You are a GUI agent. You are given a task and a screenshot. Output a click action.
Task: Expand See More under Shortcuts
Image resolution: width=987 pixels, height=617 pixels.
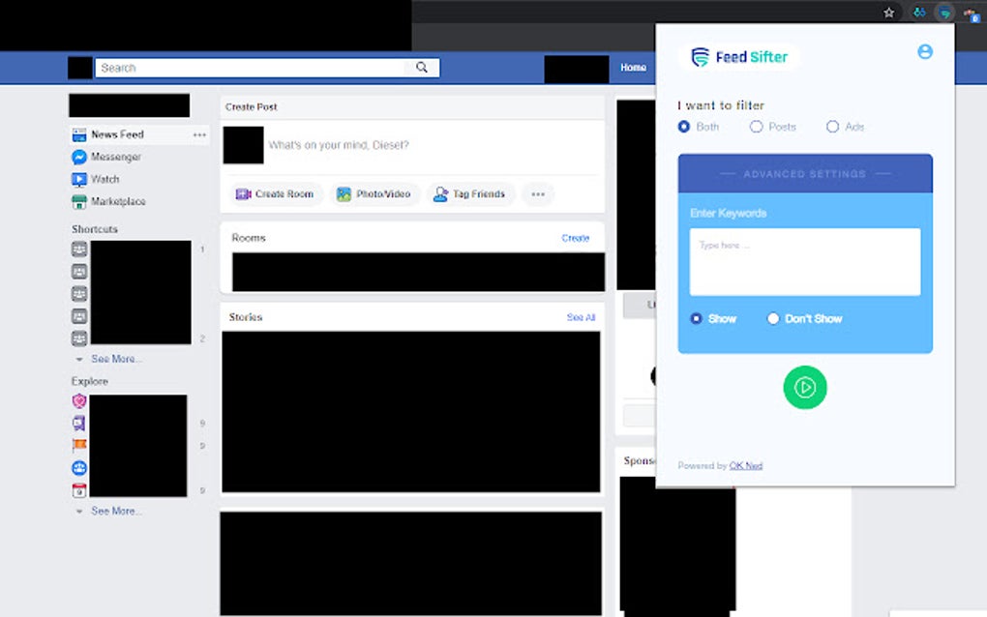pos(116,359)
